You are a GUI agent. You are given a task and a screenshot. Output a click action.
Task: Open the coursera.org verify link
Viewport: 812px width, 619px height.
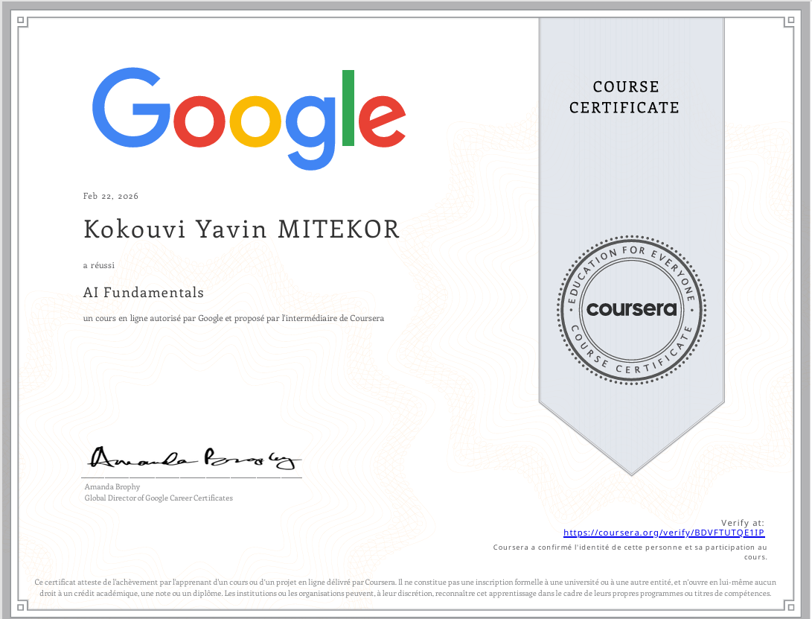664,533
